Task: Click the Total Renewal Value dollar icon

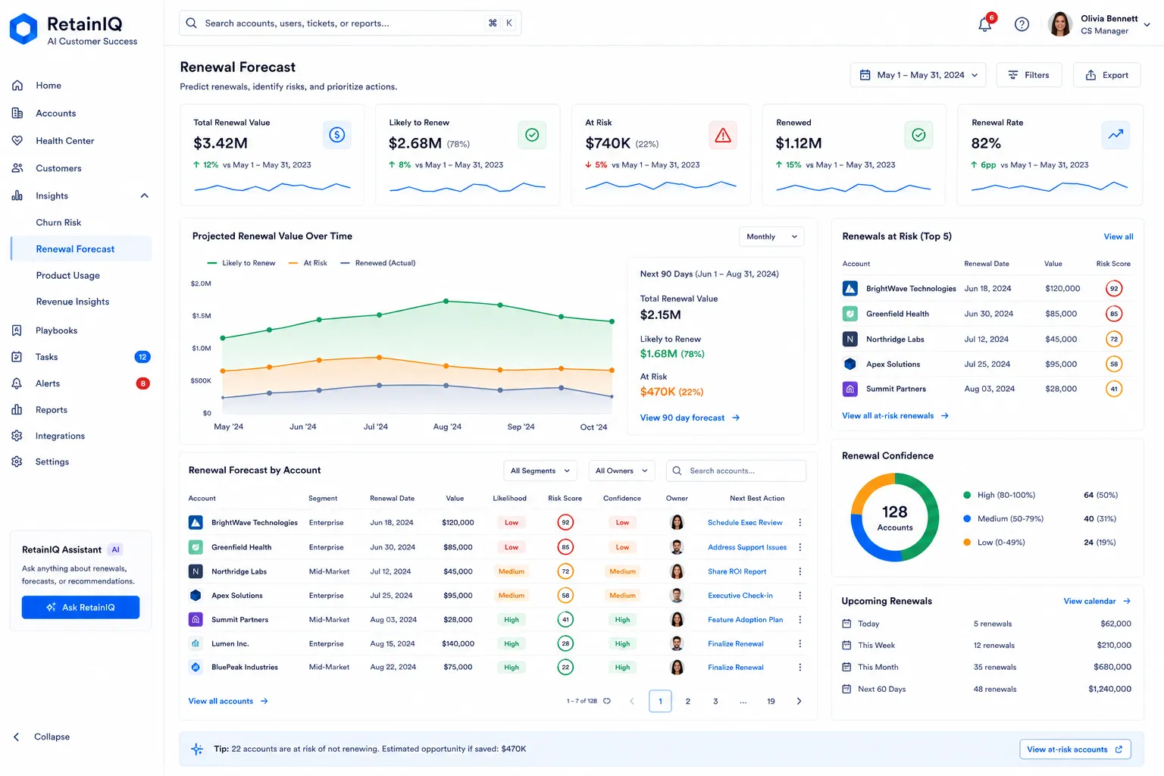Action: 337,135
